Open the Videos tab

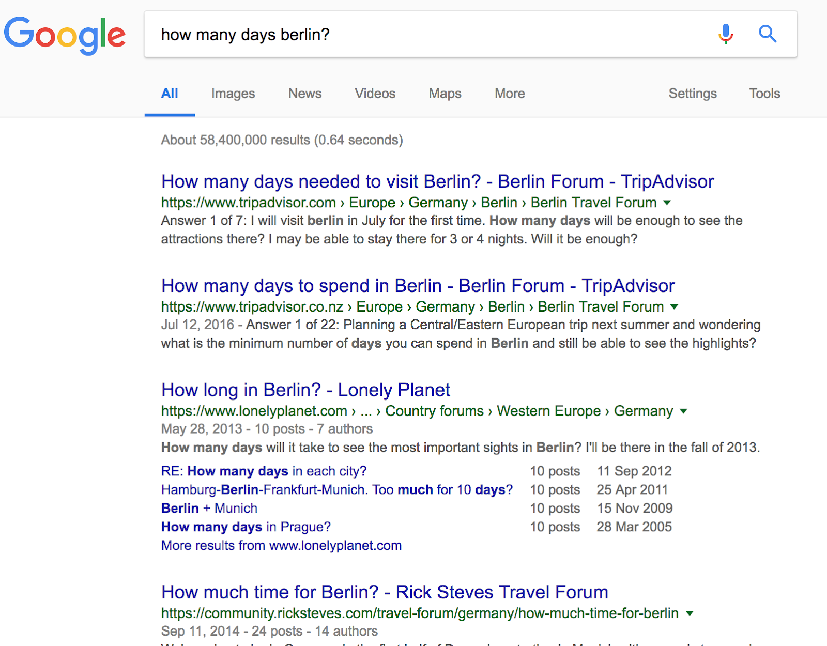tap(375, 94)
